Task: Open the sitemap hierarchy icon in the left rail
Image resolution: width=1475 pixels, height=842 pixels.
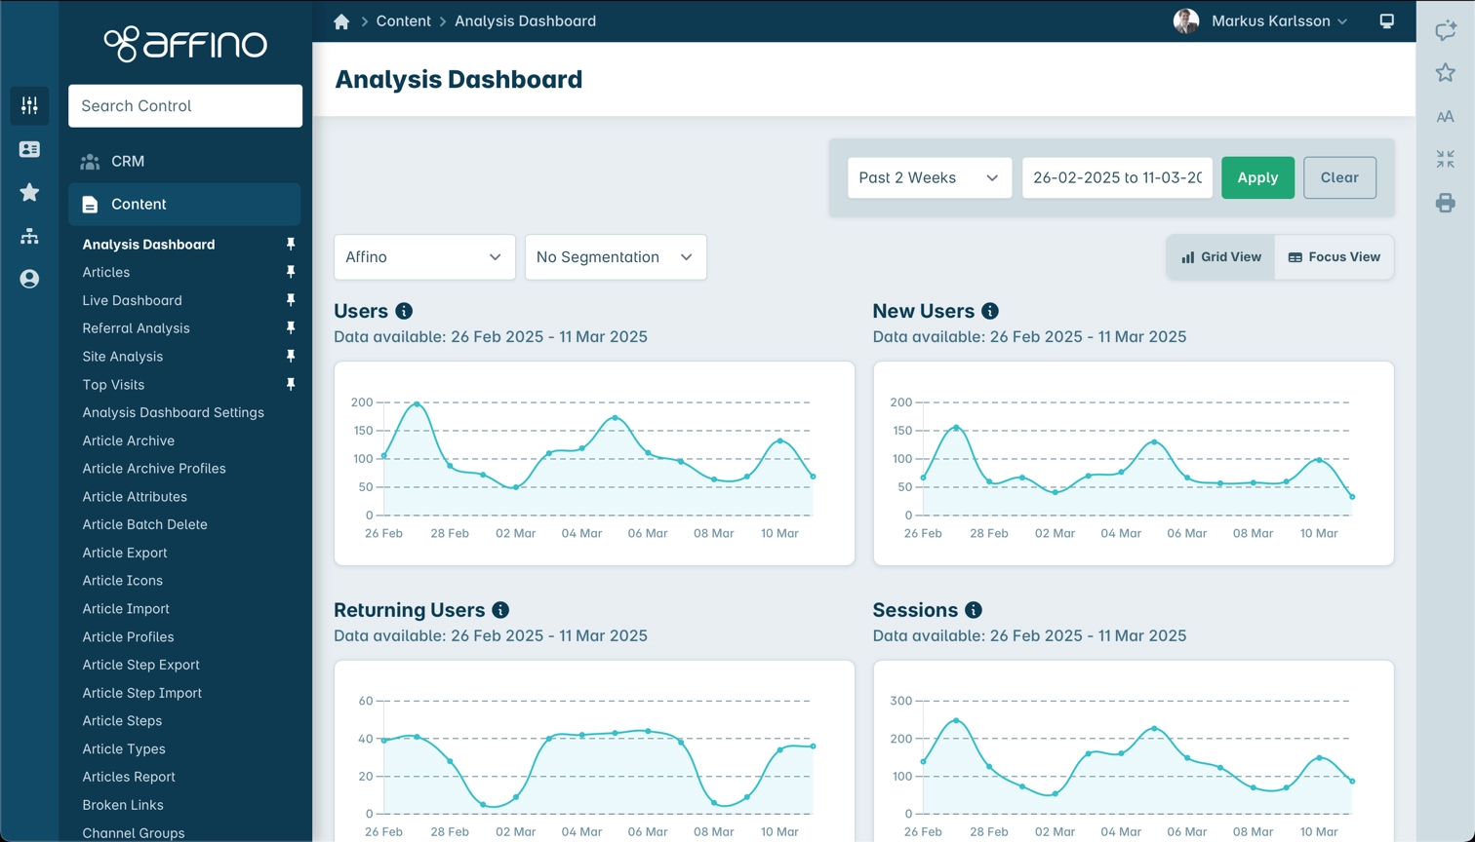Action: tap(29, 236)
